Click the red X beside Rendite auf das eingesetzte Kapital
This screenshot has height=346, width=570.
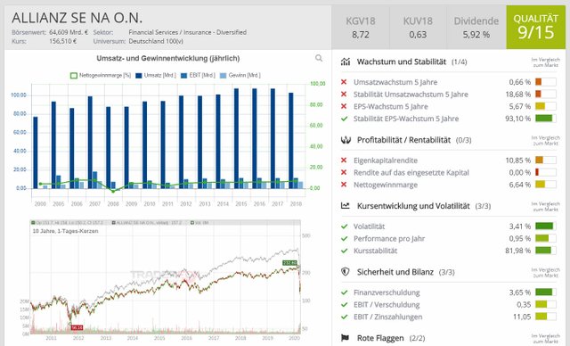pos(344,172)
